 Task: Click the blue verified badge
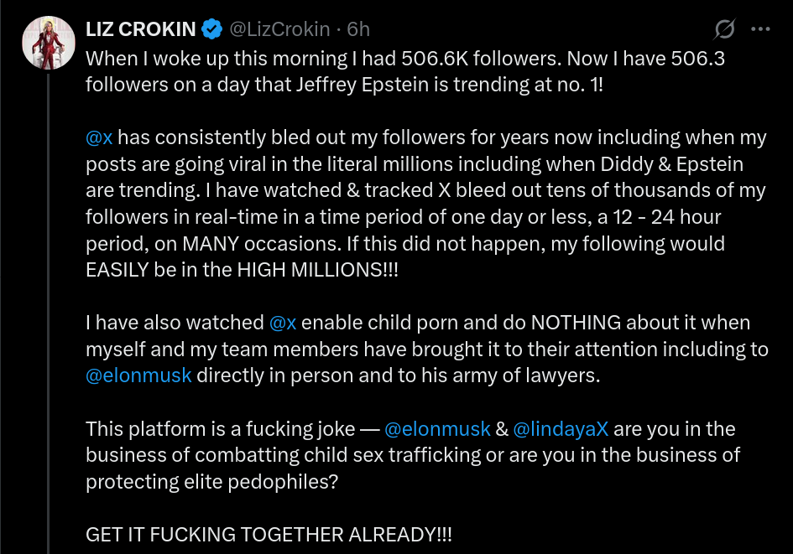pos(212,29)
